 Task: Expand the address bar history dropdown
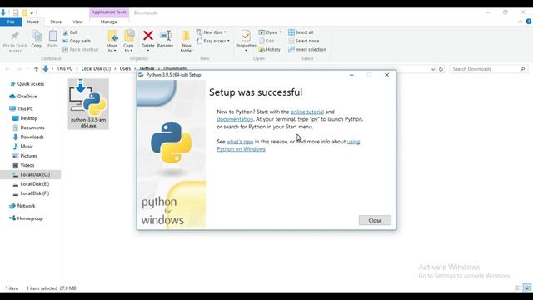tap(433, 69)
